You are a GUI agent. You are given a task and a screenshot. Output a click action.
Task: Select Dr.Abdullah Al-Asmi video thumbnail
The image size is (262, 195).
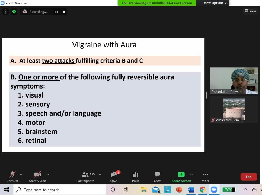234,81
